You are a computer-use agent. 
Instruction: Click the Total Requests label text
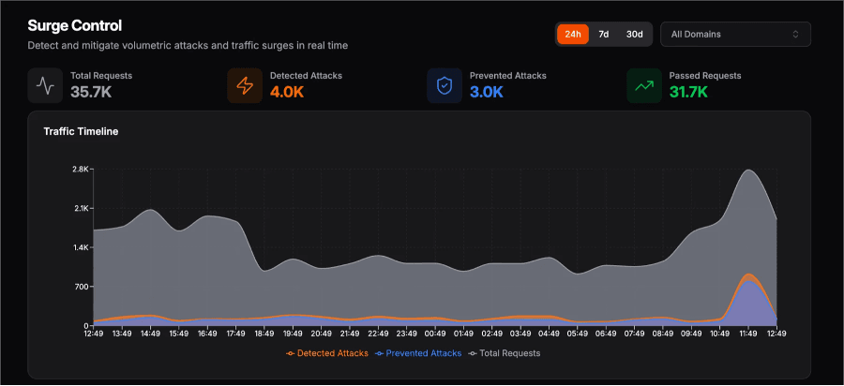[101, 76]
